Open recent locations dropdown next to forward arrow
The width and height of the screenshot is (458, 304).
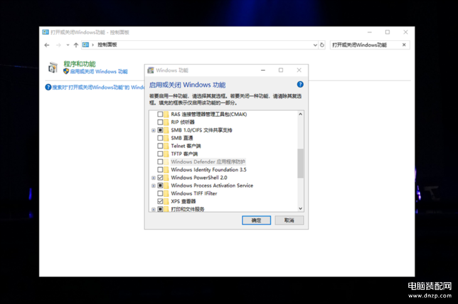point(68,45)
